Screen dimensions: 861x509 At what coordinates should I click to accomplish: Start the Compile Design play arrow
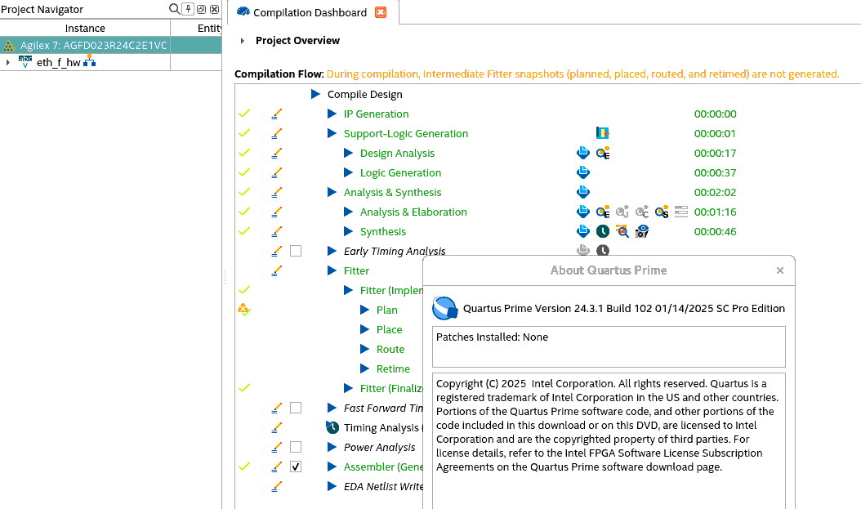(316, 95)
